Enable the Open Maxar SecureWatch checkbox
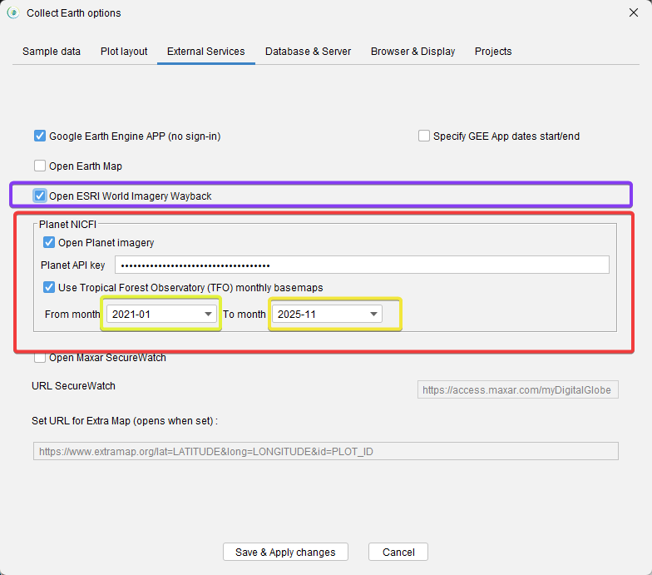The width and height of the screenshot is (652, 575). [40, 358]
